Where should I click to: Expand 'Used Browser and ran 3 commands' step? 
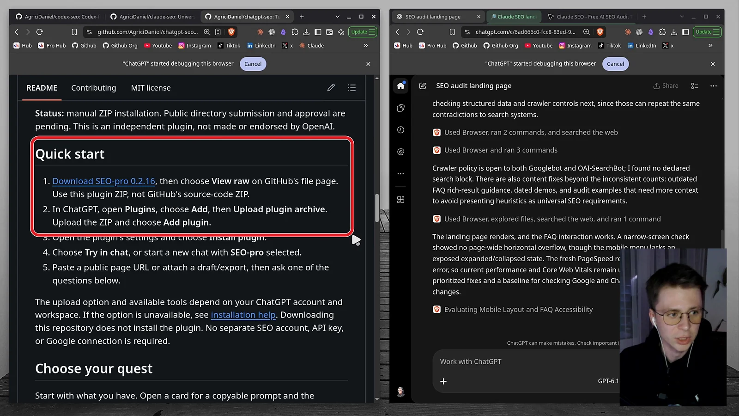501,150
